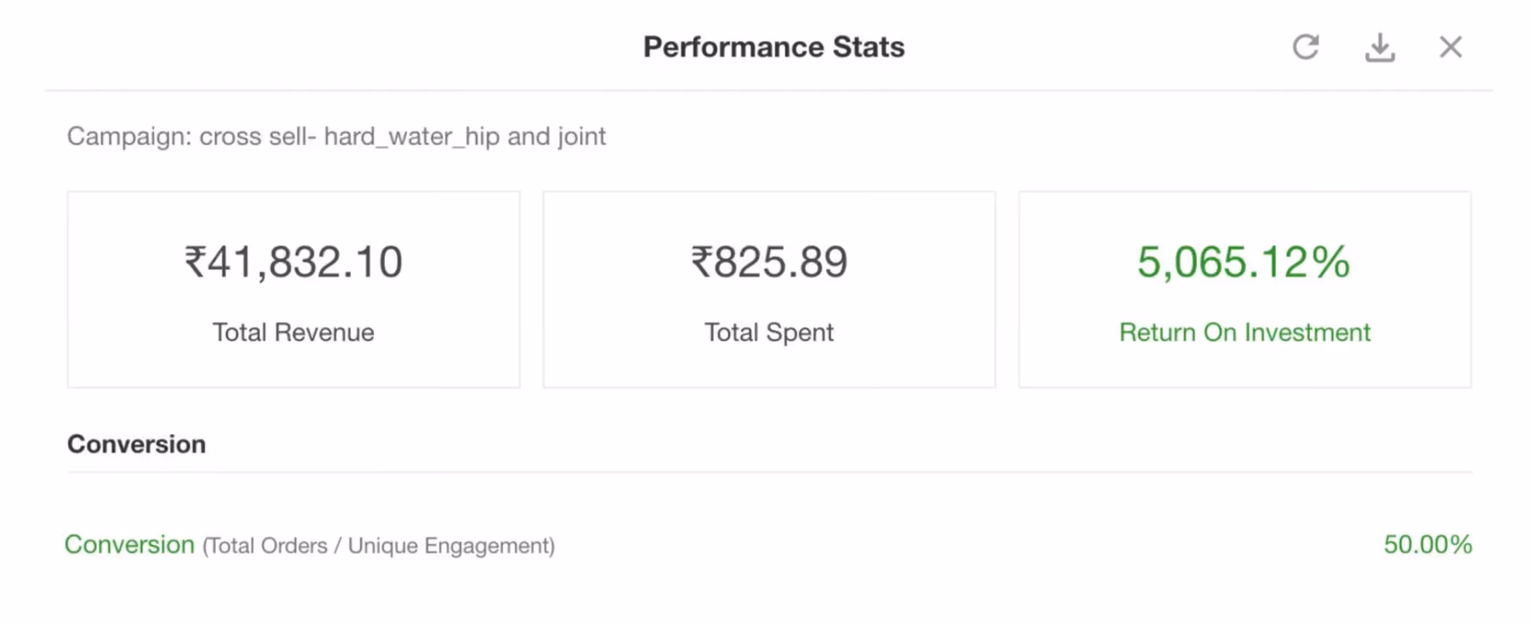Open the green Conversion metric link

pos(129,544)
